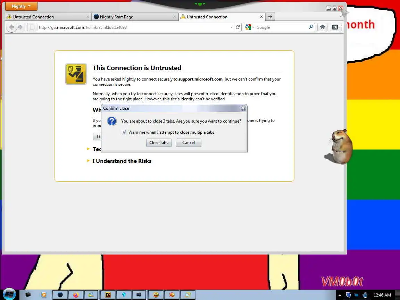
Task: Click the network globe tray icon
Action: (x=365, y=295)
